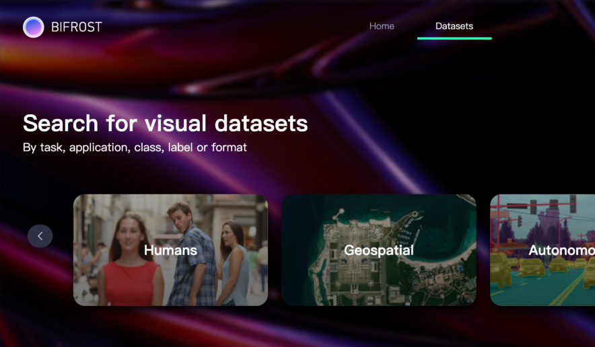This screenshot has height=347, width=595.
Task: Click the BIFROST brand name text
Action: tap(76, 27)
